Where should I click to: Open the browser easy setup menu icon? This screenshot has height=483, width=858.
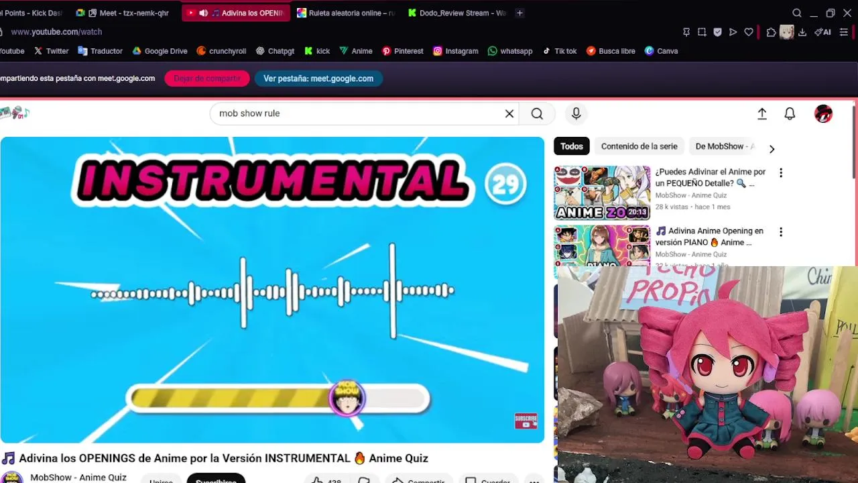coord(844,32)
